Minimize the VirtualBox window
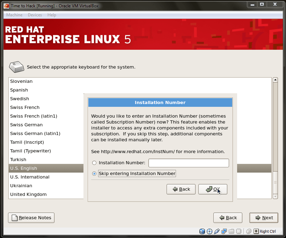 [252, 5]
